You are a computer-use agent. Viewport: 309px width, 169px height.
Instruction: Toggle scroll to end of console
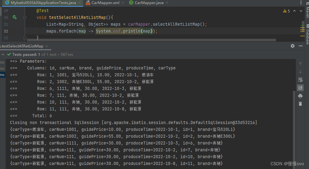(x=300, y=88)
